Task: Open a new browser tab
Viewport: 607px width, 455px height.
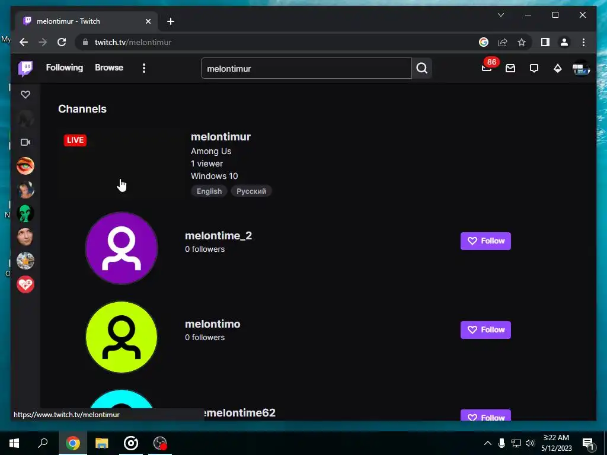Action: (171, 21)
